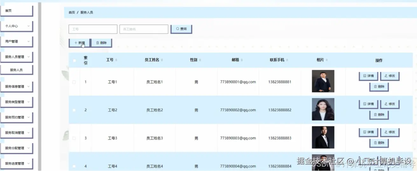The image size is (417, 171).
Task: Click 修改 for employee 员工姓名1
Action: pos(390,76)
